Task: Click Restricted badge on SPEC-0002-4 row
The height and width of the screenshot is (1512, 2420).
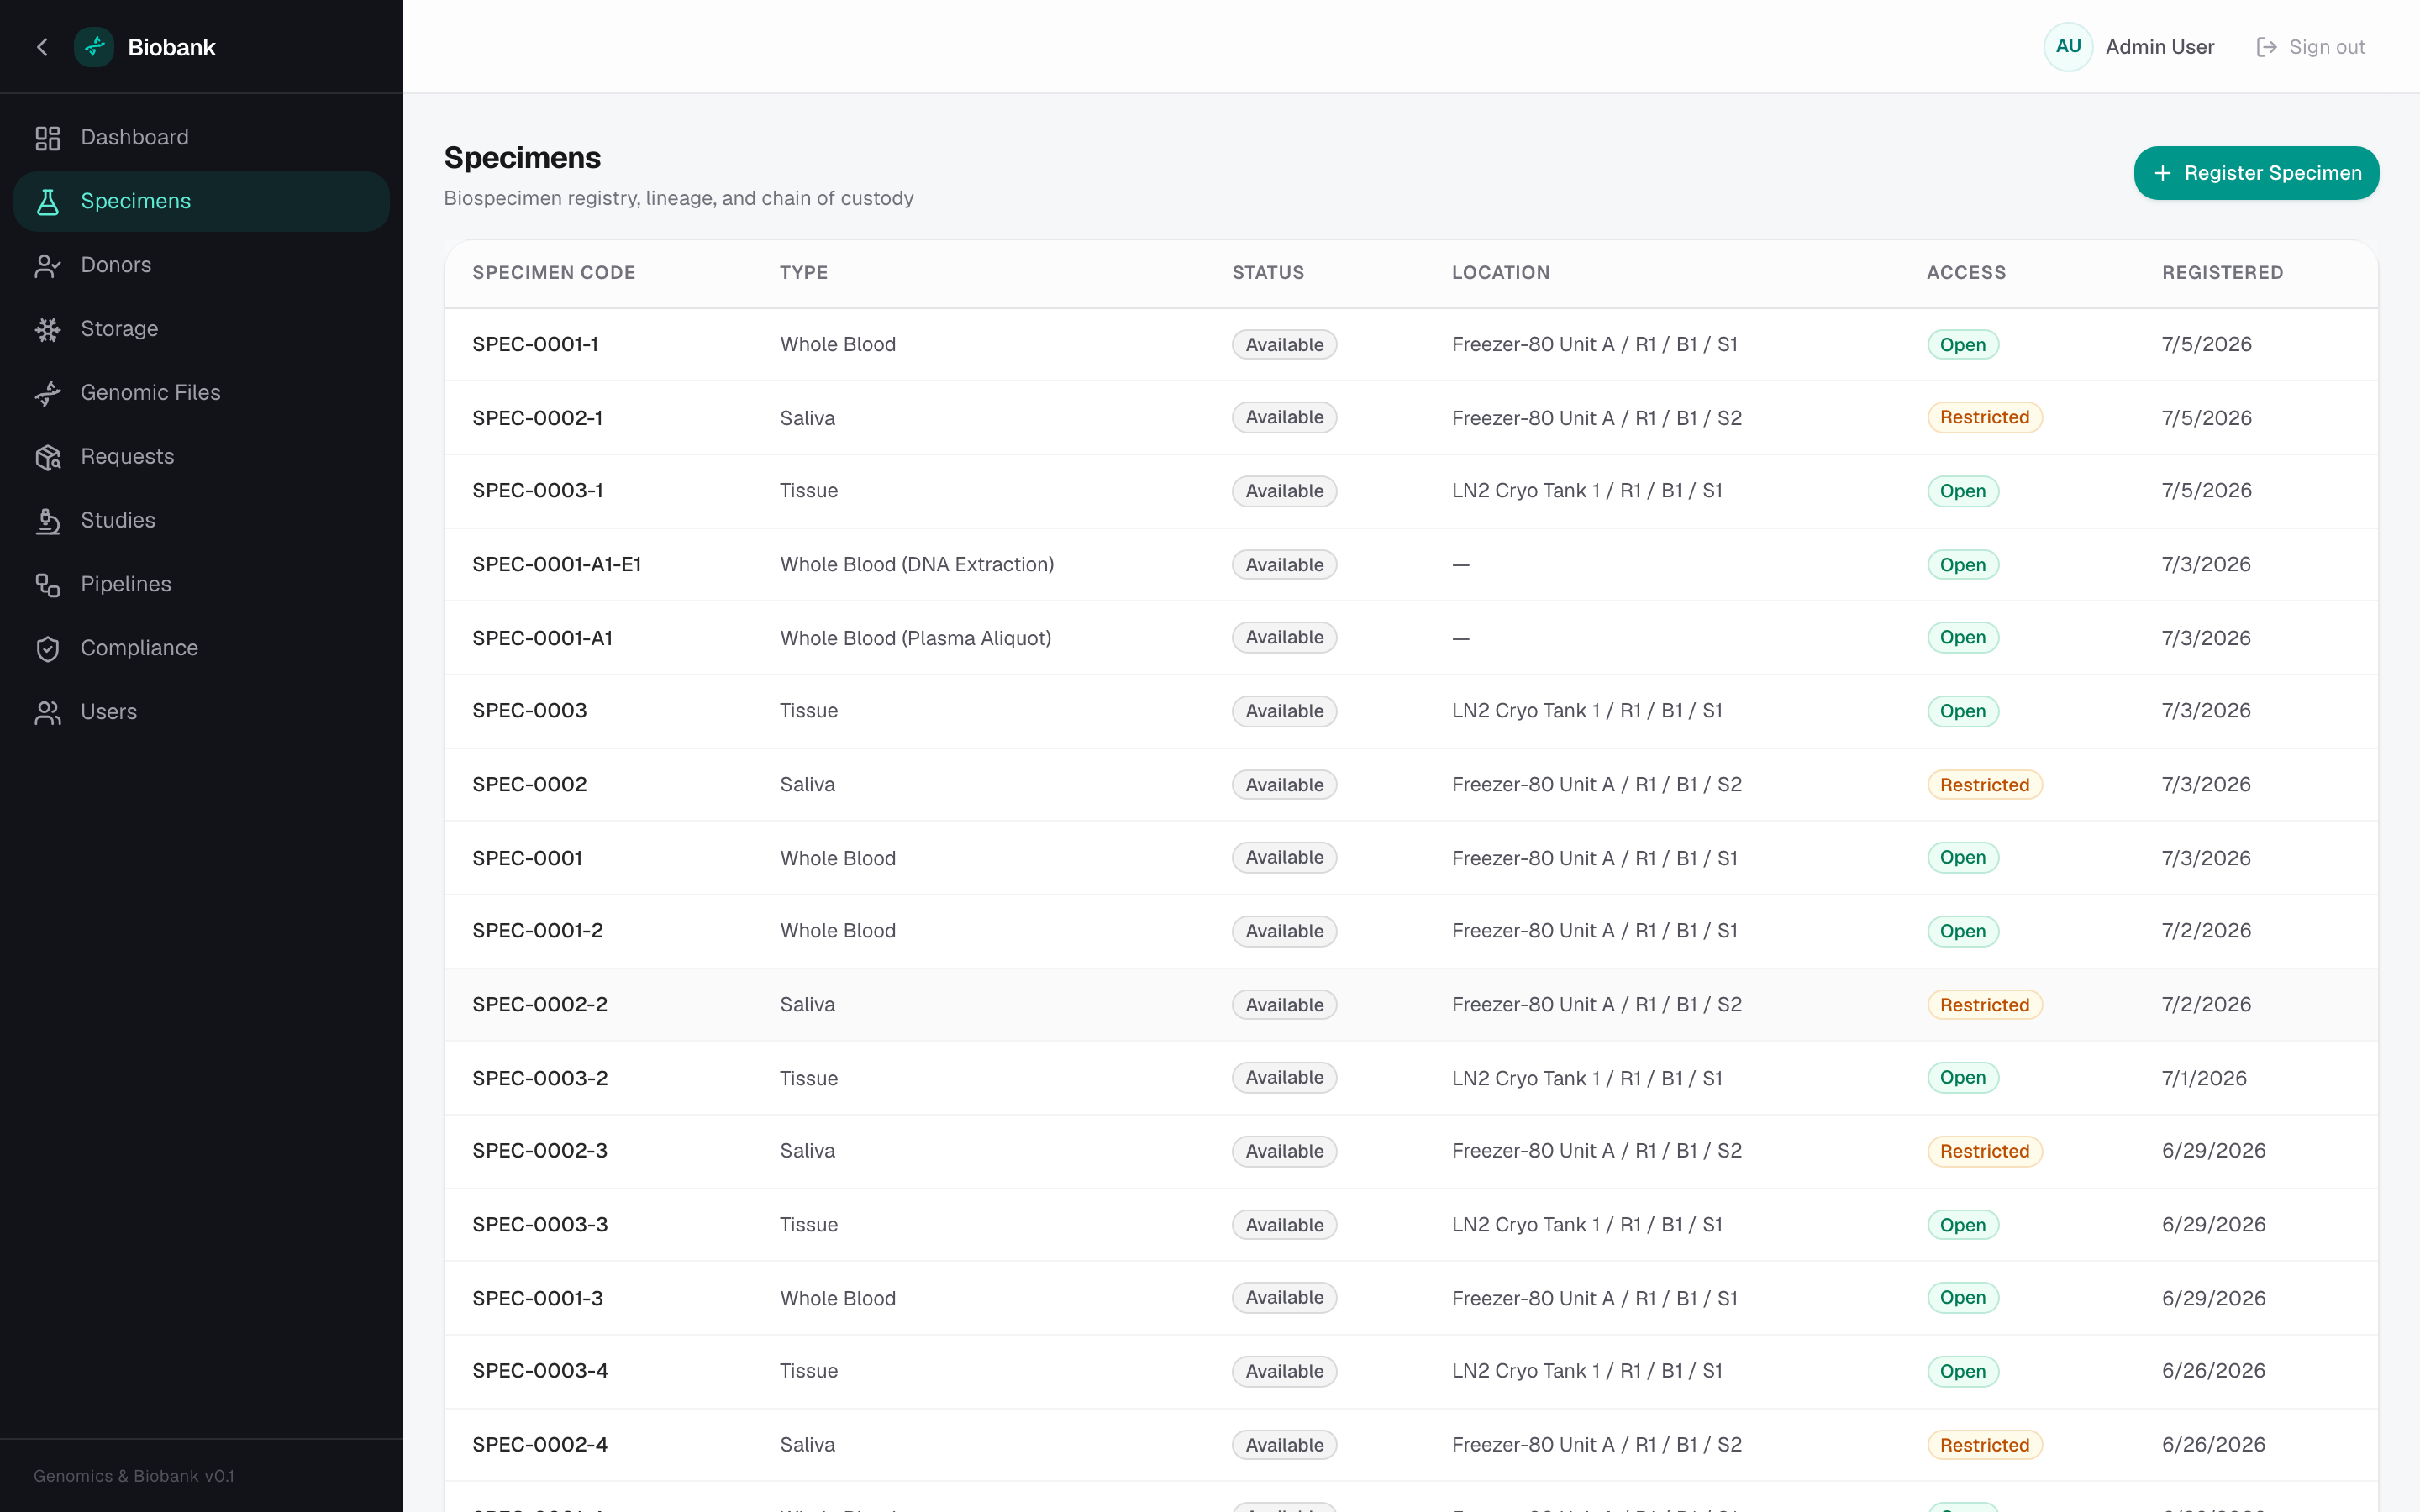Action: (x=1984, y=1445)
